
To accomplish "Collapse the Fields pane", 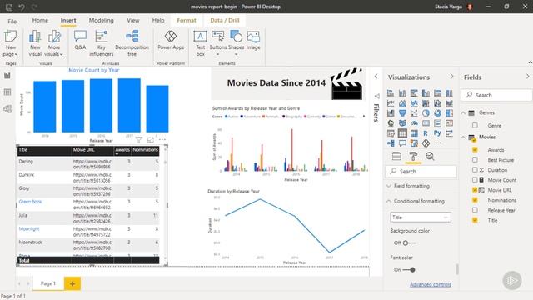I will pos(527,77).
